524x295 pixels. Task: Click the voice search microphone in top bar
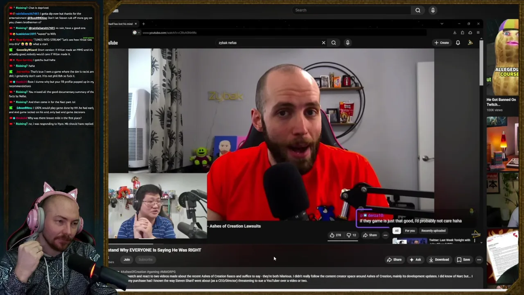(x=433, y=10)
